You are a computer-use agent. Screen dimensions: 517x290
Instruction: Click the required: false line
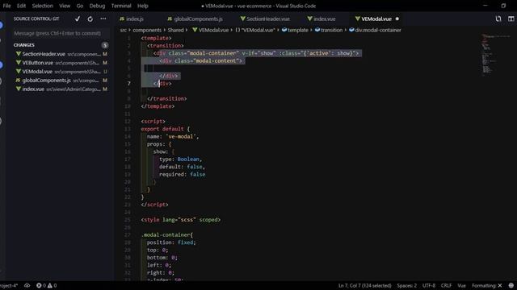point(182,174)
